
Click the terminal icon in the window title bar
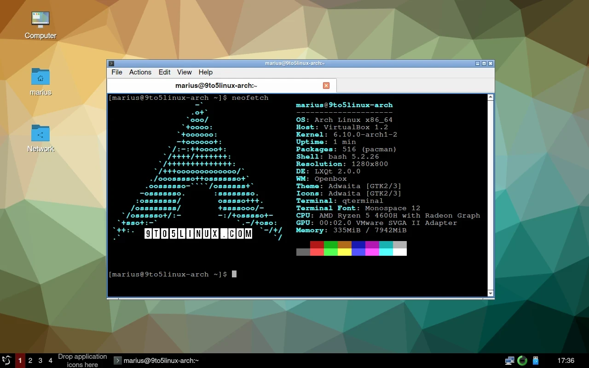click(111, 63)
